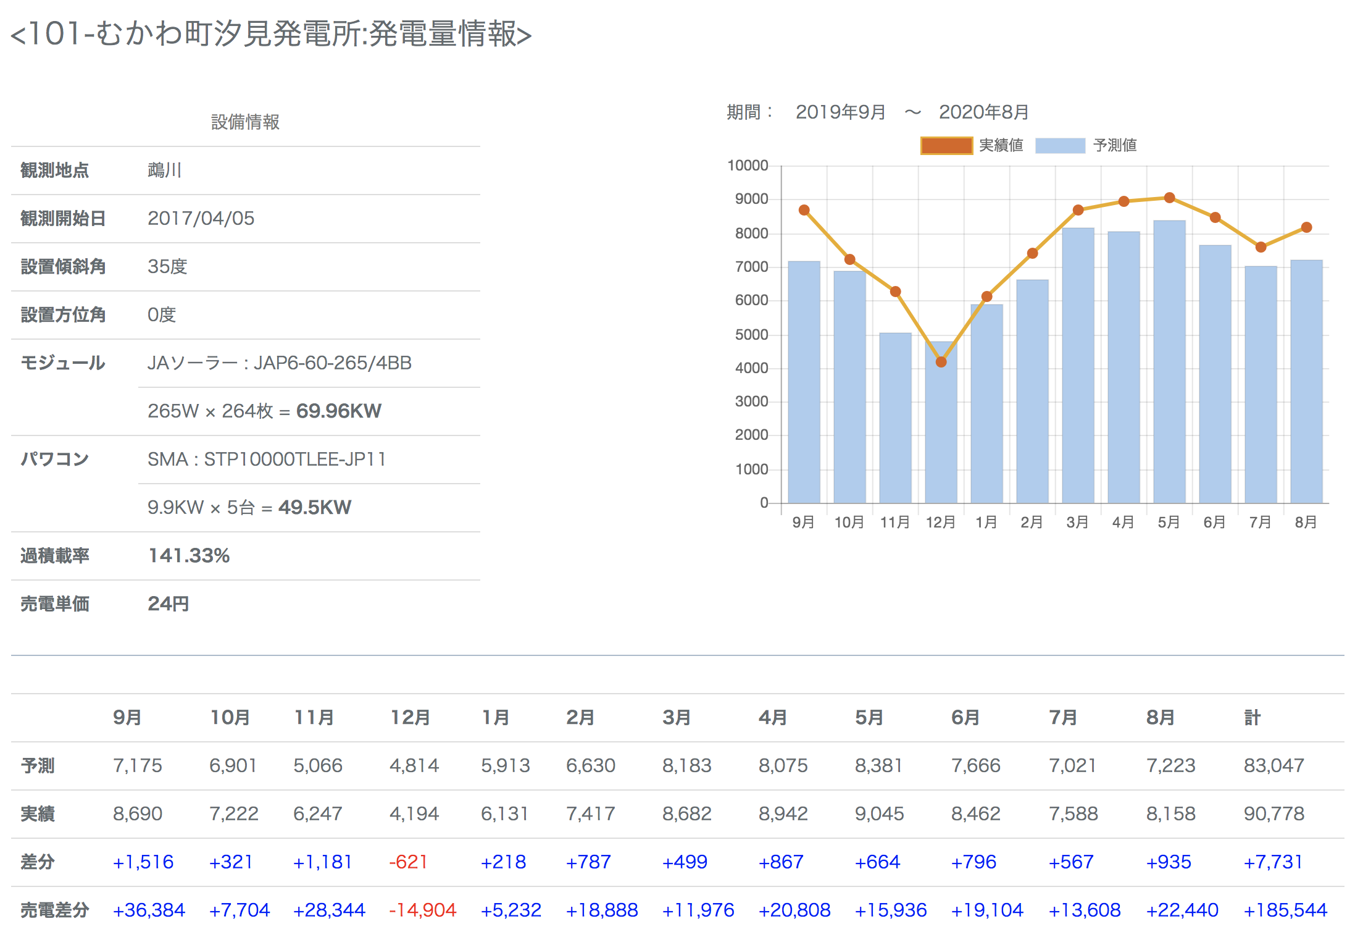Toggle the 実績値 orange legend swatch
1363x950 pixels.
(946, 146)
